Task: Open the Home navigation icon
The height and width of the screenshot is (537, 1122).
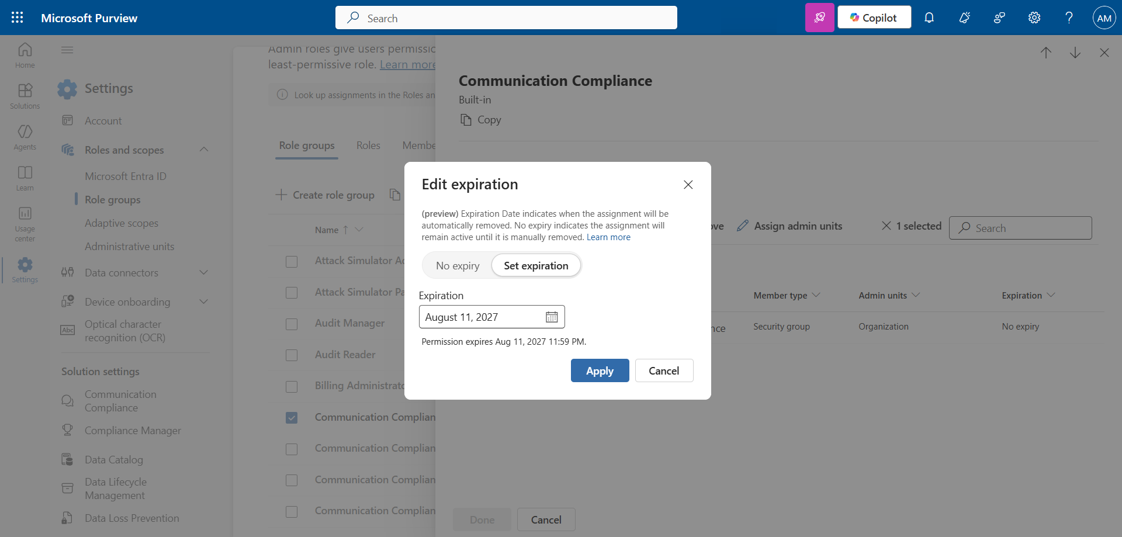Action: [x=25, y=56]
